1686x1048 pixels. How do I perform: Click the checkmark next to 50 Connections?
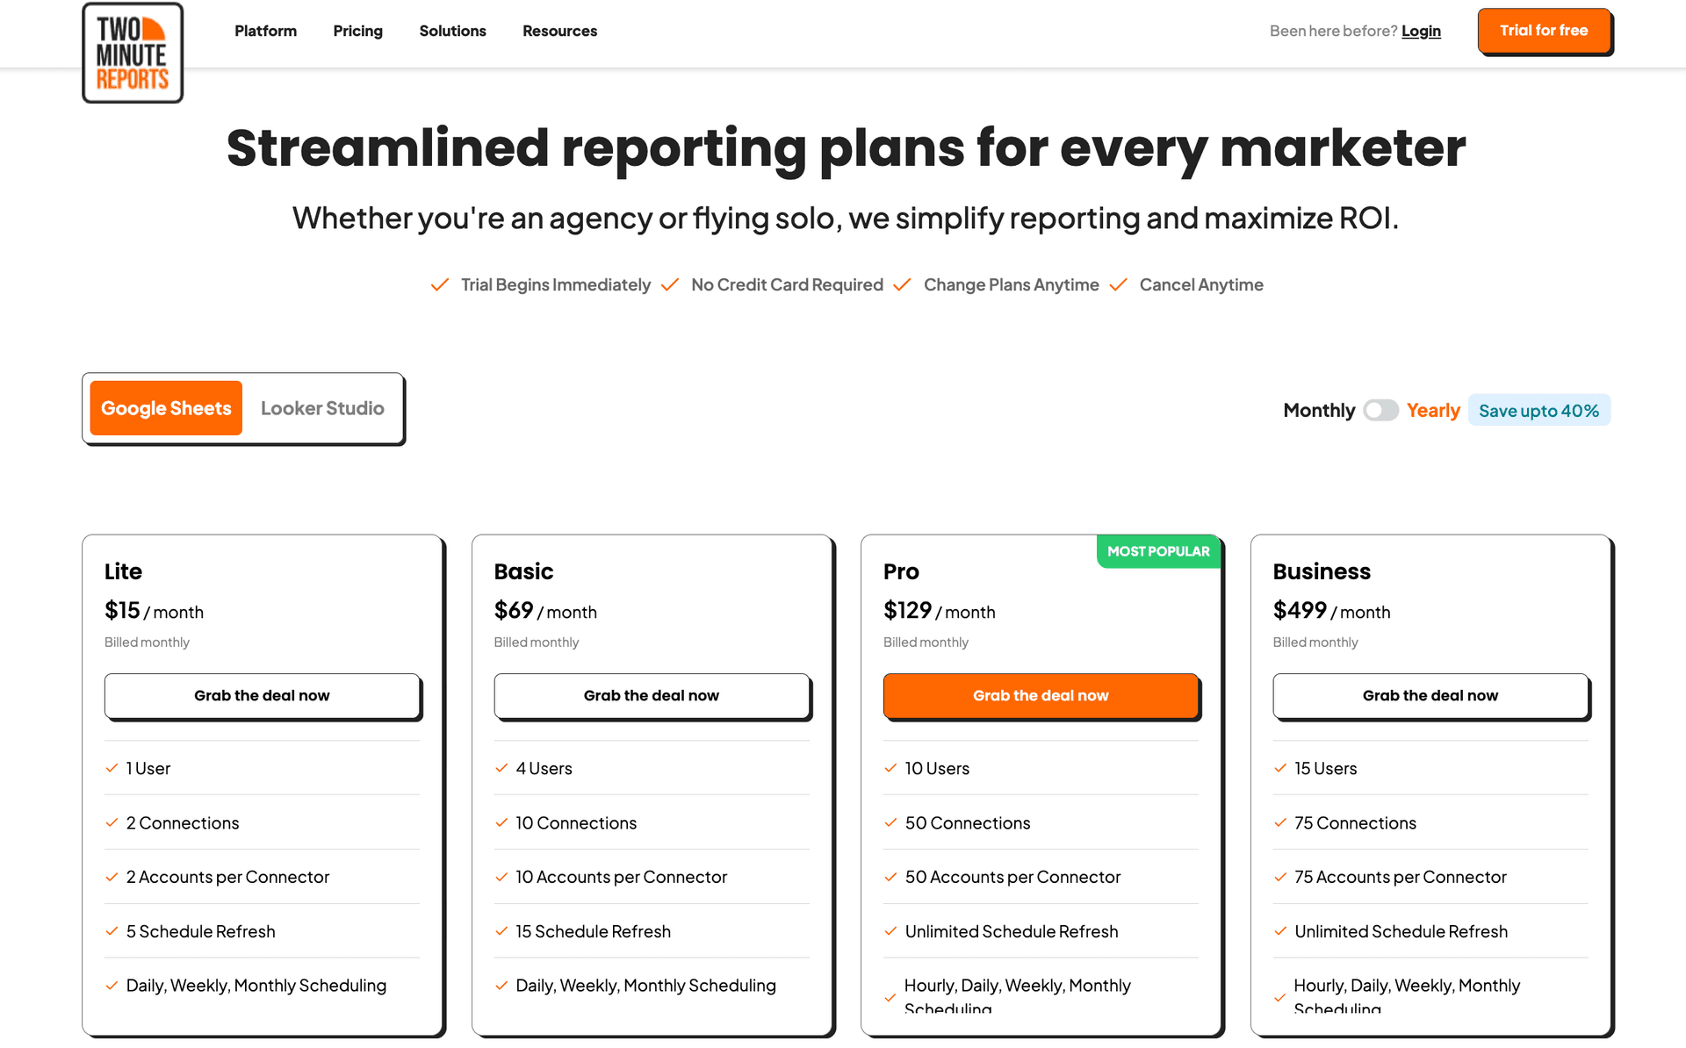(x=890, y=822)
